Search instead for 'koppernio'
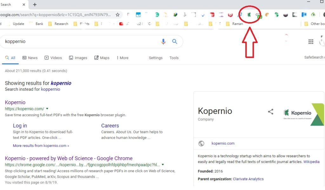Screen dimensions: 325x190 coord(50,89)
